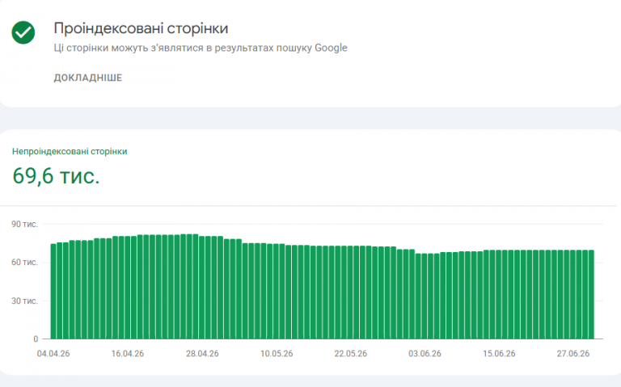Select the tallest bar above 28.04.26
The width and height of the screenshot is (621, 387).
pyautogui.click(x=196, y=287)
